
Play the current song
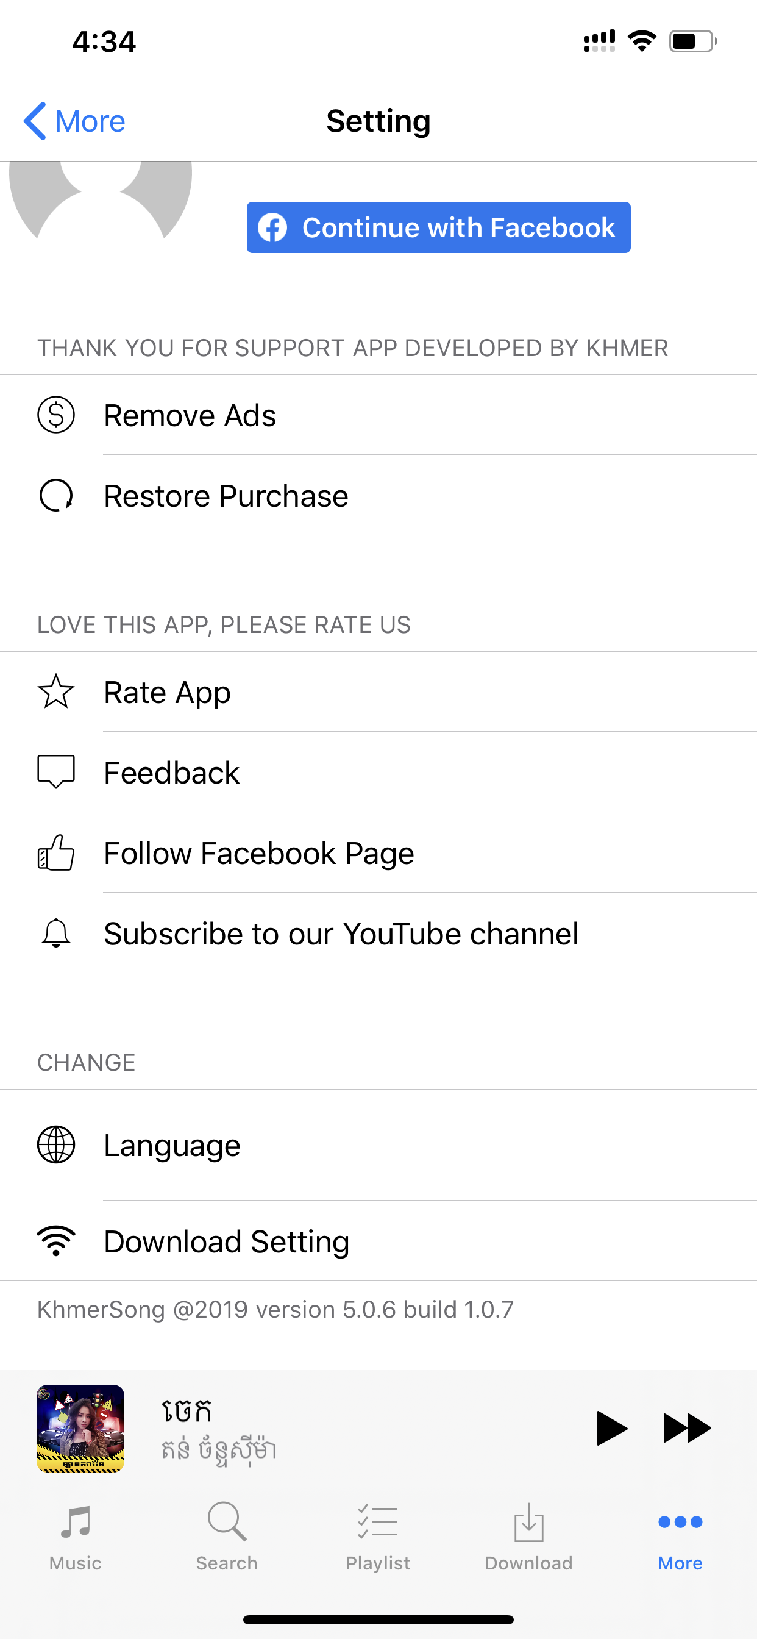tap(611, 1428)
